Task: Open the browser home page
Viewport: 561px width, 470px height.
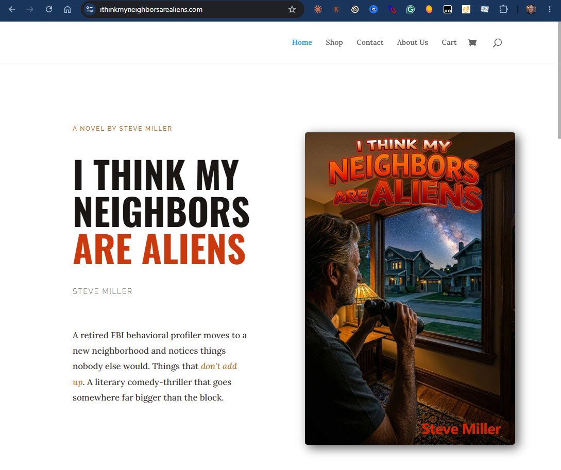Action: coord(67,9)
